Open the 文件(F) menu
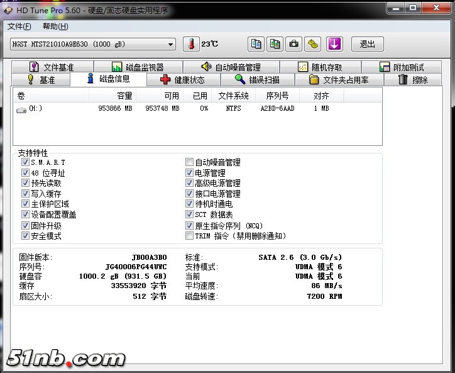This screenshot has height=373, width=455. (19, 26)
